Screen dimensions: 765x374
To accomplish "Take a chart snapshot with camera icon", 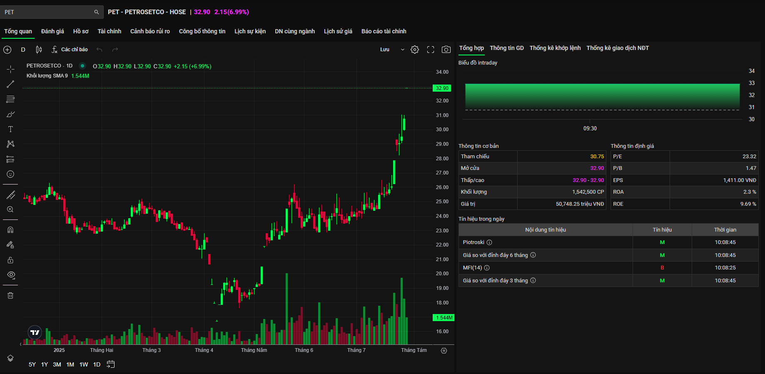I will click(446, 50).
